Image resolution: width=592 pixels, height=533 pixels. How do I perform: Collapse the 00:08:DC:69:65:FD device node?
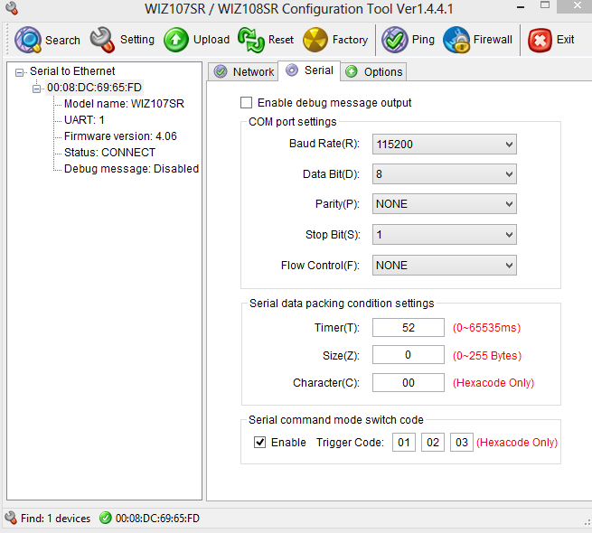tap(36, 89)
